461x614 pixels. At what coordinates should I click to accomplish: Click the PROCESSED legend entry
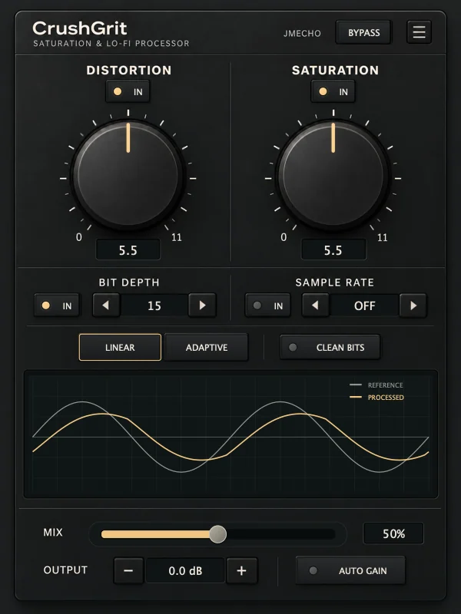(376, 398)
